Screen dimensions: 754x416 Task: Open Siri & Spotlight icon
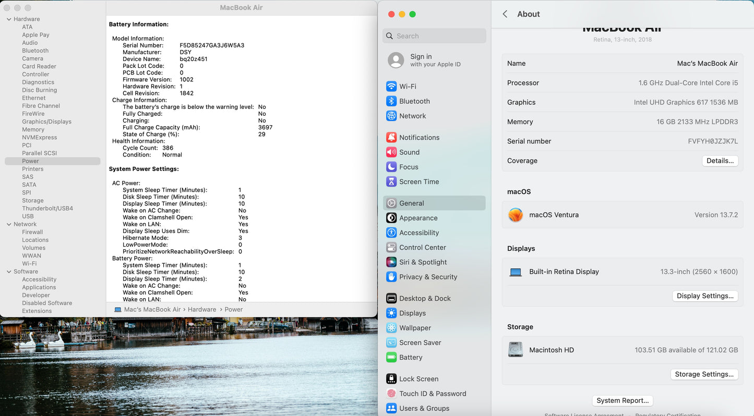coord(391,262)
